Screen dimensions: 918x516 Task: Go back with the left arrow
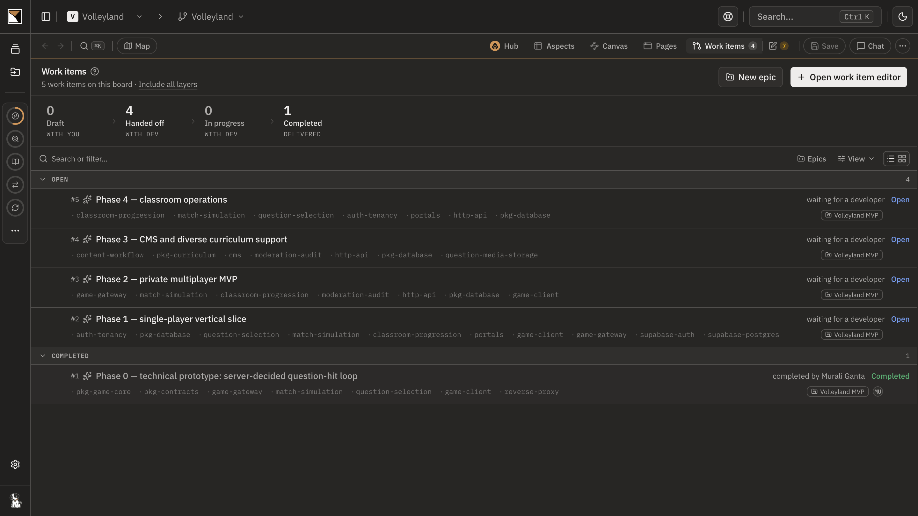45,46
